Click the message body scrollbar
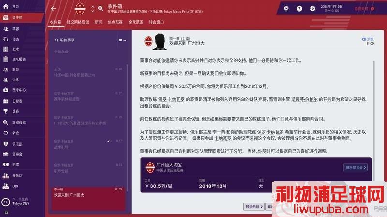This screenshot has height=217, width=387. (374, 121)
